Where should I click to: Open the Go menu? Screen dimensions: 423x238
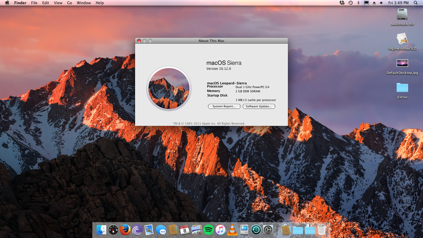pyautogui.click(x=69, y=3)
